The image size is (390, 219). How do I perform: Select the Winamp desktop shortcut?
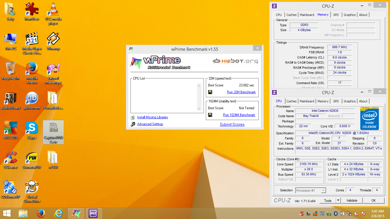pyautogui.click(x=53, y=42)
